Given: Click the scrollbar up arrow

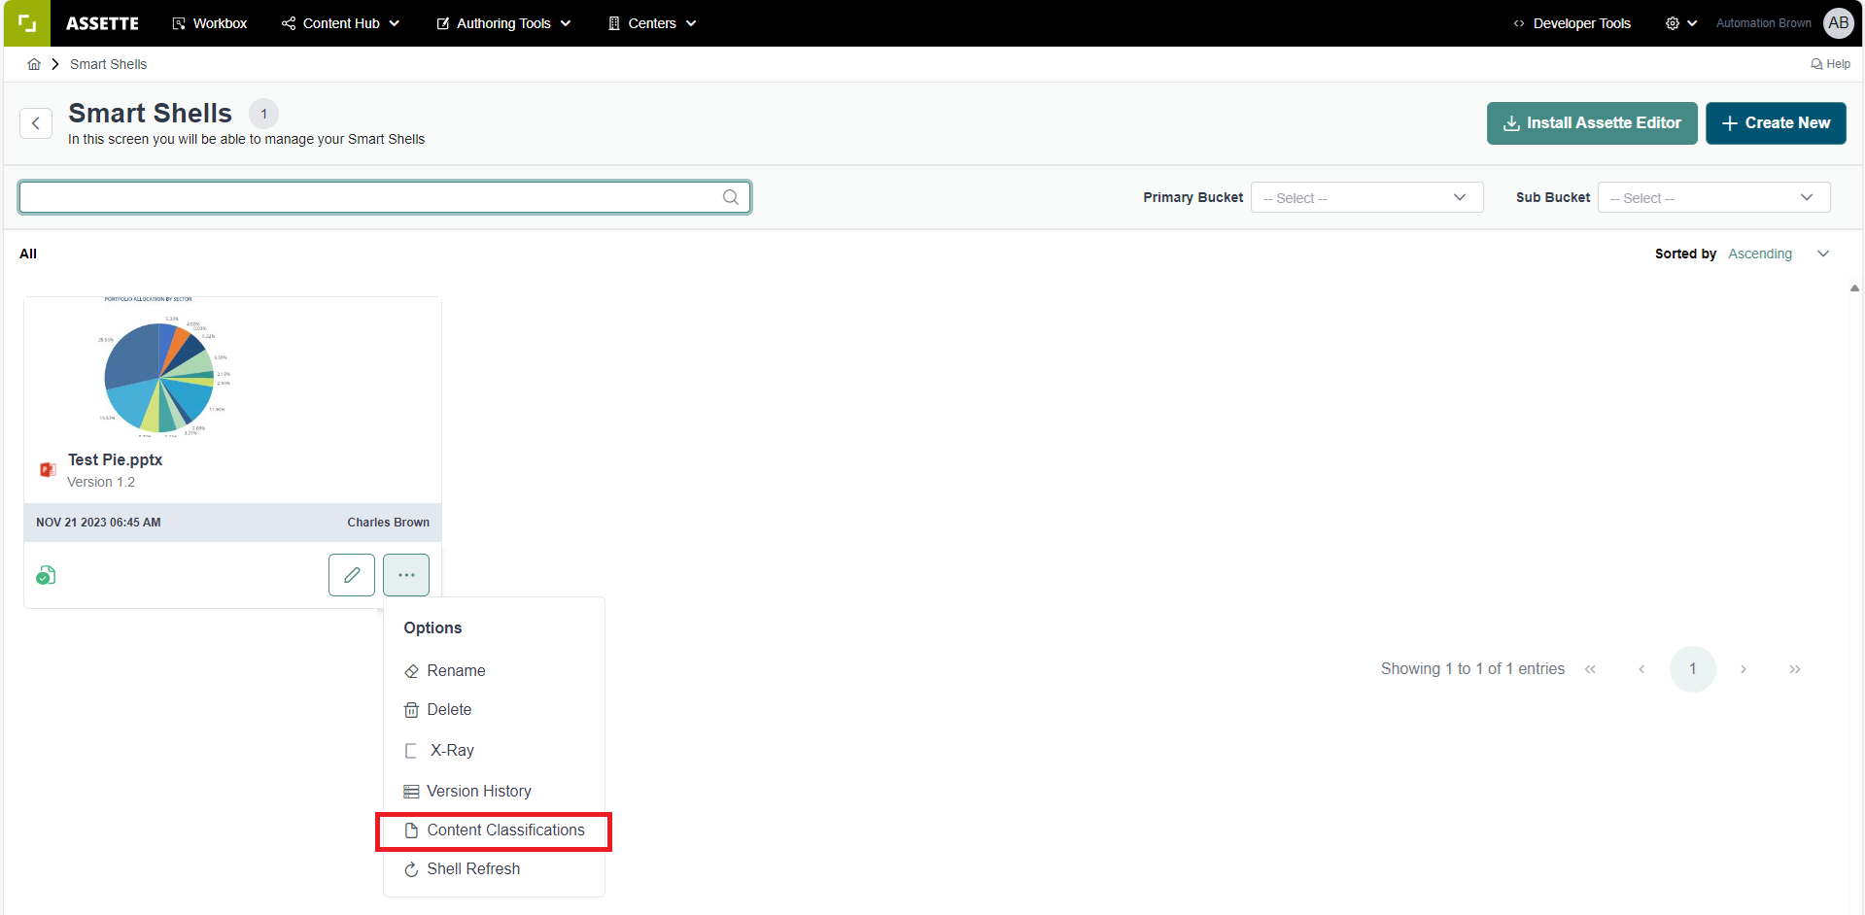Looking at the screenshot, I should pos(1854,288).
